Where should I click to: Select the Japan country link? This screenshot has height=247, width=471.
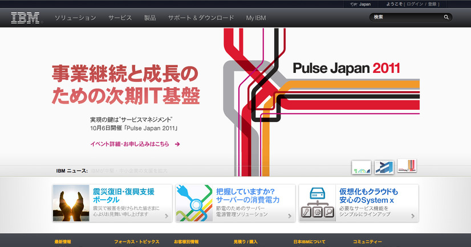[365, 4]
